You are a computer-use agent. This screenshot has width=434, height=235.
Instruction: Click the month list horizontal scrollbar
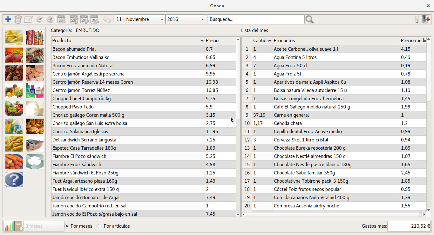point(334,214)
